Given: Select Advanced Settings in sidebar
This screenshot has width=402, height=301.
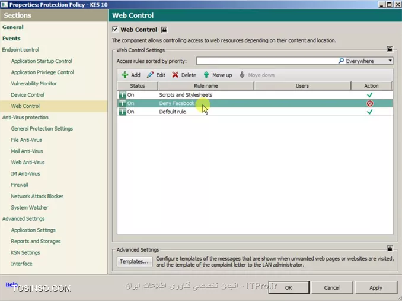Looking at the screenshot, I should pyautogui.click(x=23, y=219).
